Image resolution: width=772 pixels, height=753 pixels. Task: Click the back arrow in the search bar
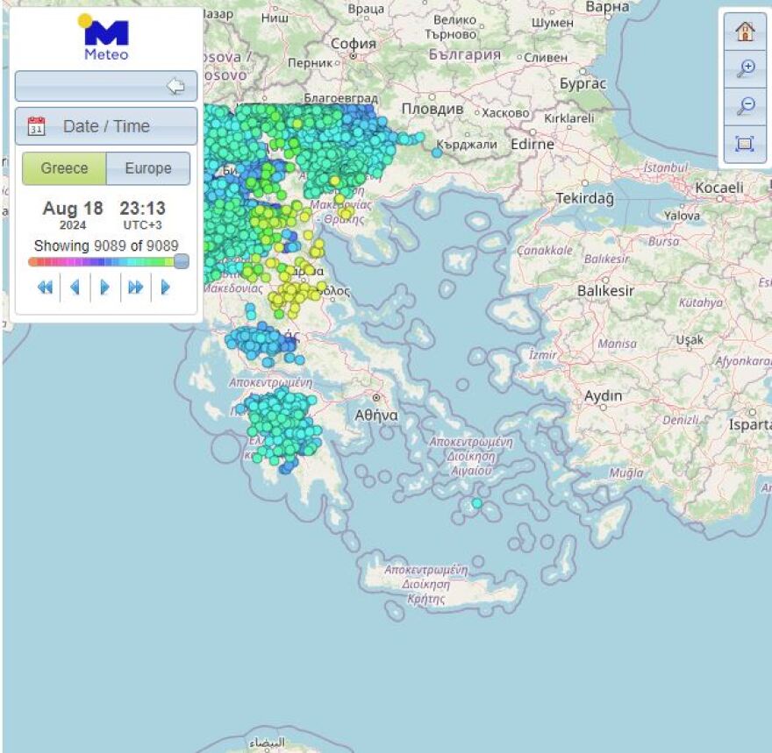(x=175, y=86)
